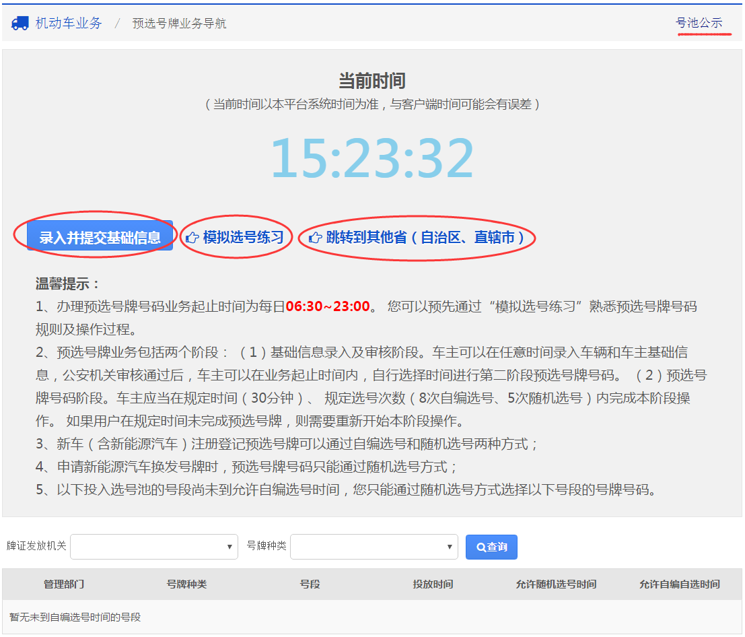Screen dimensions: 745x637
Task: Click the 当前时间 heading
Action: pyautogui.click(x=372, y=80)
